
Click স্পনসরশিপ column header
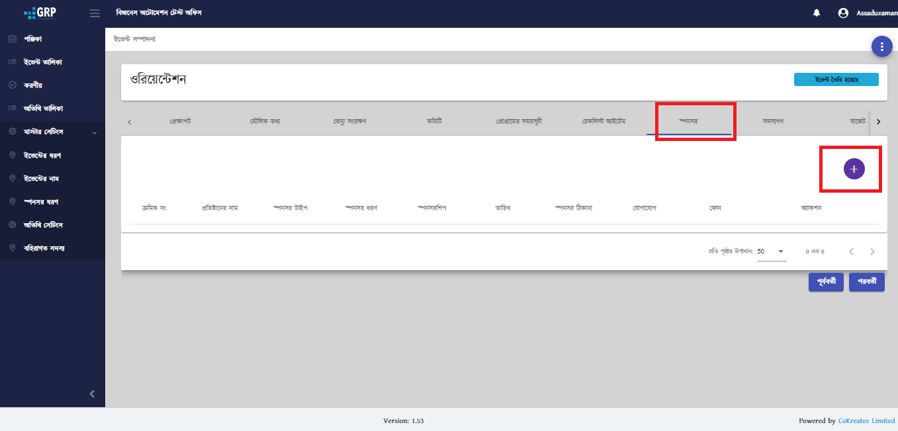tap(432, 208)
